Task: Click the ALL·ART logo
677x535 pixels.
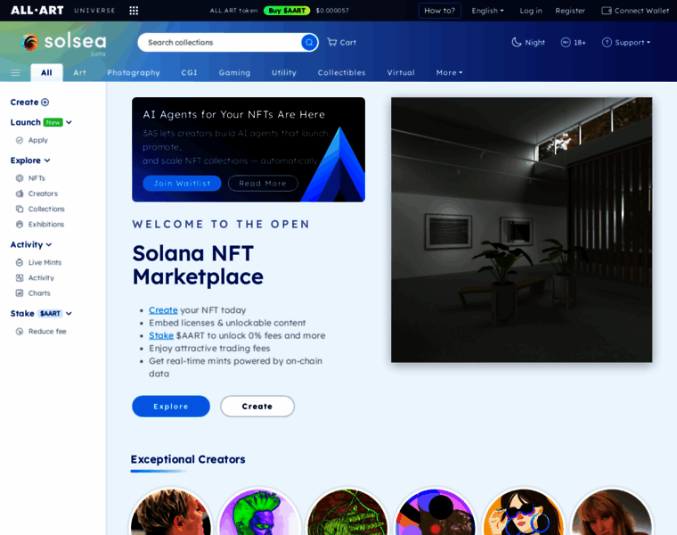Action: click(x=37, y=11)
